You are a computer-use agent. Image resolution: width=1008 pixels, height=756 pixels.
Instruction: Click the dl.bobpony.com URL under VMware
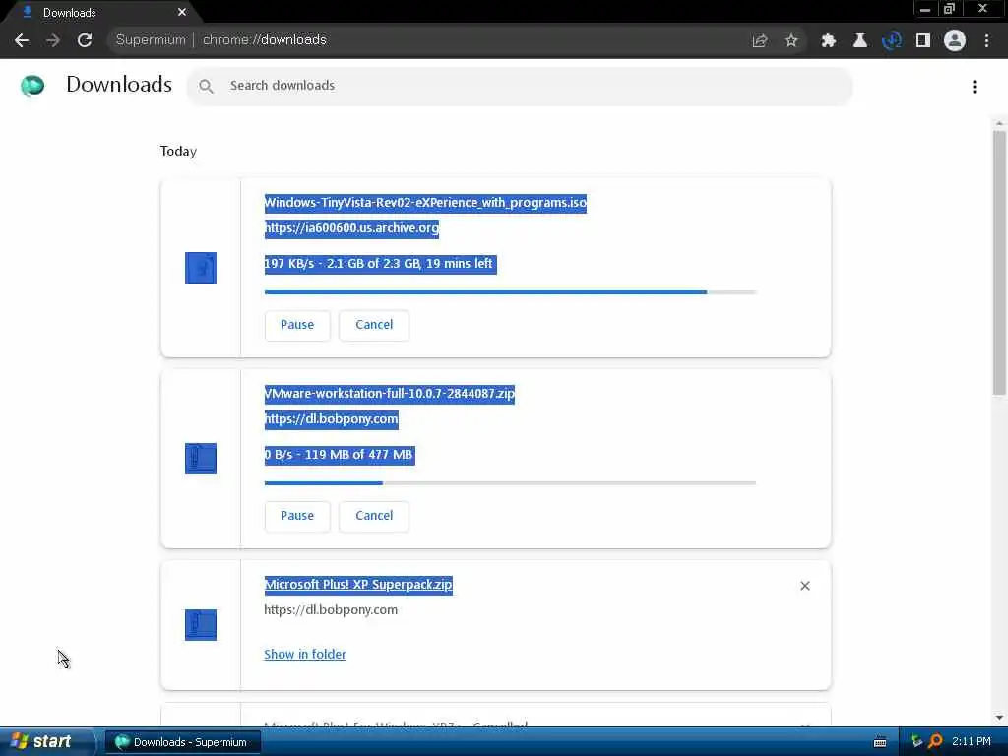pos(331,419)
